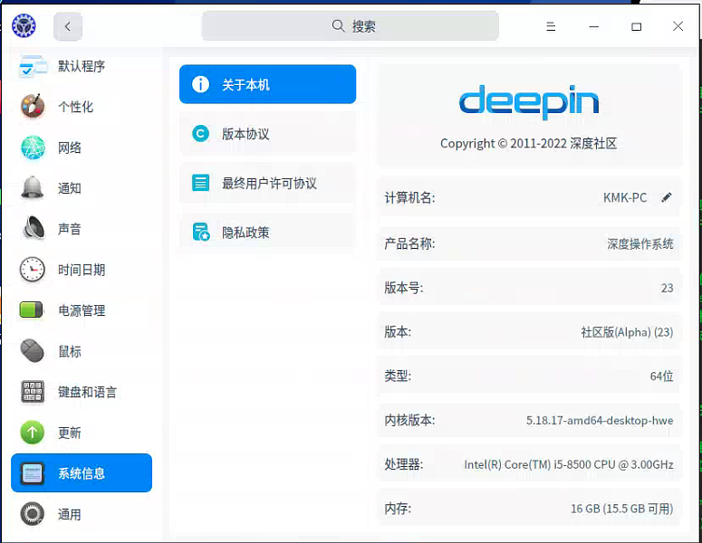Image resolution: width=702 pixels, height=543 pixels.
Task: Select the 关于本机 tab label
Action: pyautogui.click(x=245, y=84)
